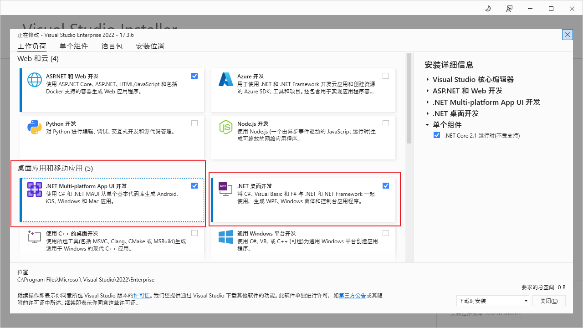Screen dimensions: 583x328
Task: Click the 安装详细信息 panel heading
Action: (x=449, y=65)
